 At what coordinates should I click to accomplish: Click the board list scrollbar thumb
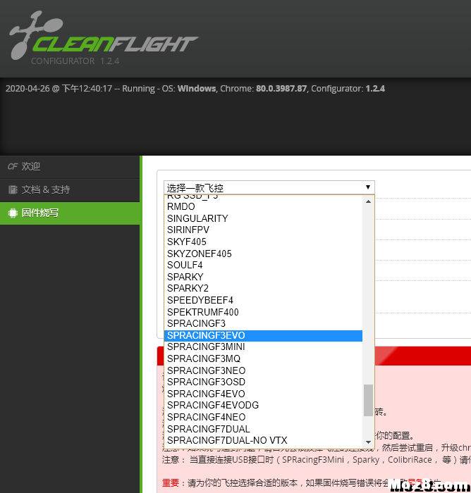[368, 400]
